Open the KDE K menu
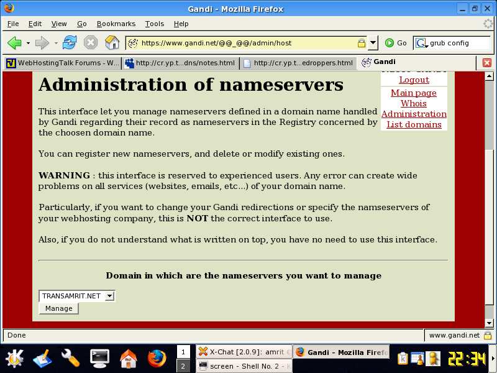 [14, 359]
